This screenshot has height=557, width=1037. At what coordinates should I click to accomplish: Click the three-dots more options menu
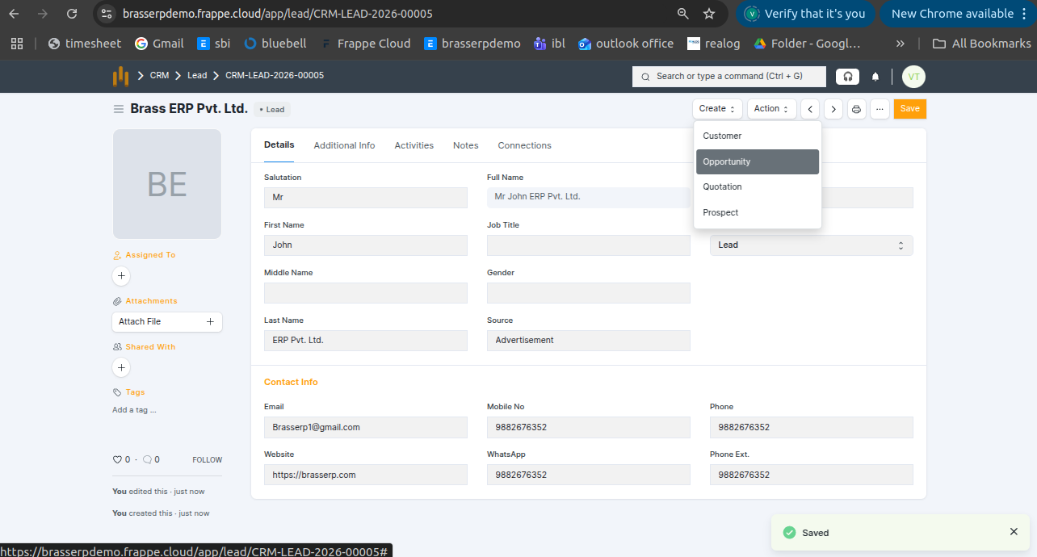[880, 109]
